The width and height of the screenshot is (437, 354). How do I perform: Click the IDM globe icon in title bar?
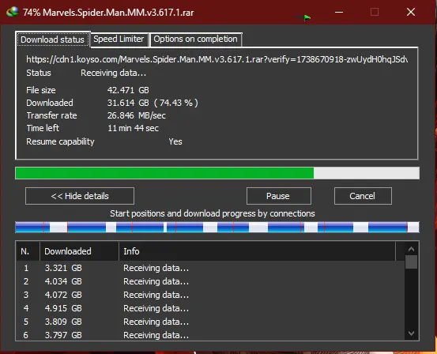(13, 12)
